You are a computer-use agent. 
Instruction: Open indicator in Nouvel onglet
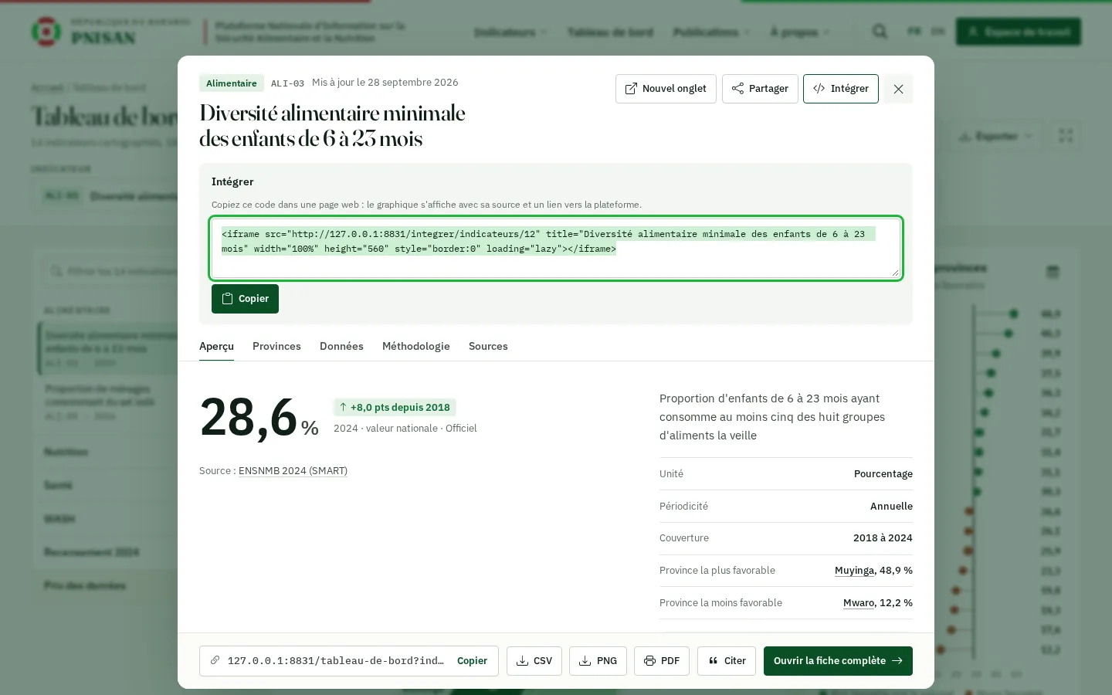[x=666, y=89]
